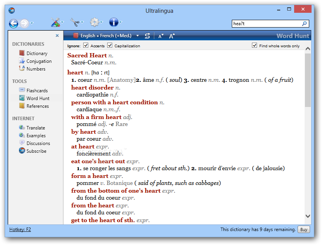Click the red book language icon
This screenshot has width=322, height=245.
75,36
